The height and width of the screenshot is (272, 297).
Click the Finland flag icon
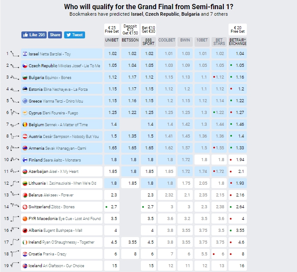pos(25,160)
